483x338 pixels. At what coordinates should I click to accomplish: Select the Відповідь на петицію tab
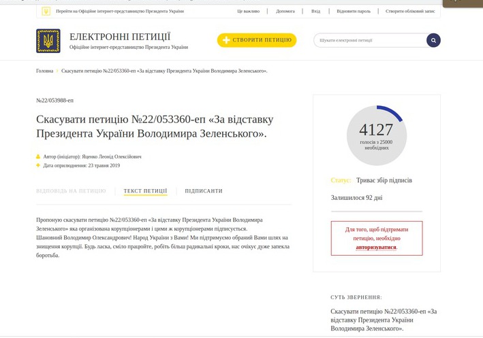[x=71, y=191]
